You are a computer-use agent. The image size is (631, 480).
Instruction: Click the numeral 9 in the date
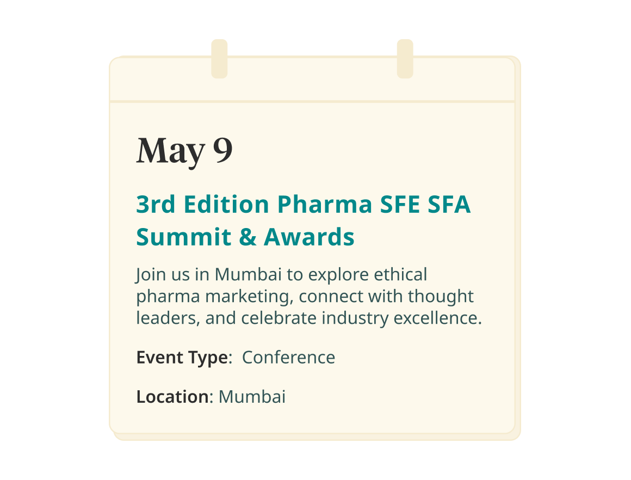[x=222, y=150]
